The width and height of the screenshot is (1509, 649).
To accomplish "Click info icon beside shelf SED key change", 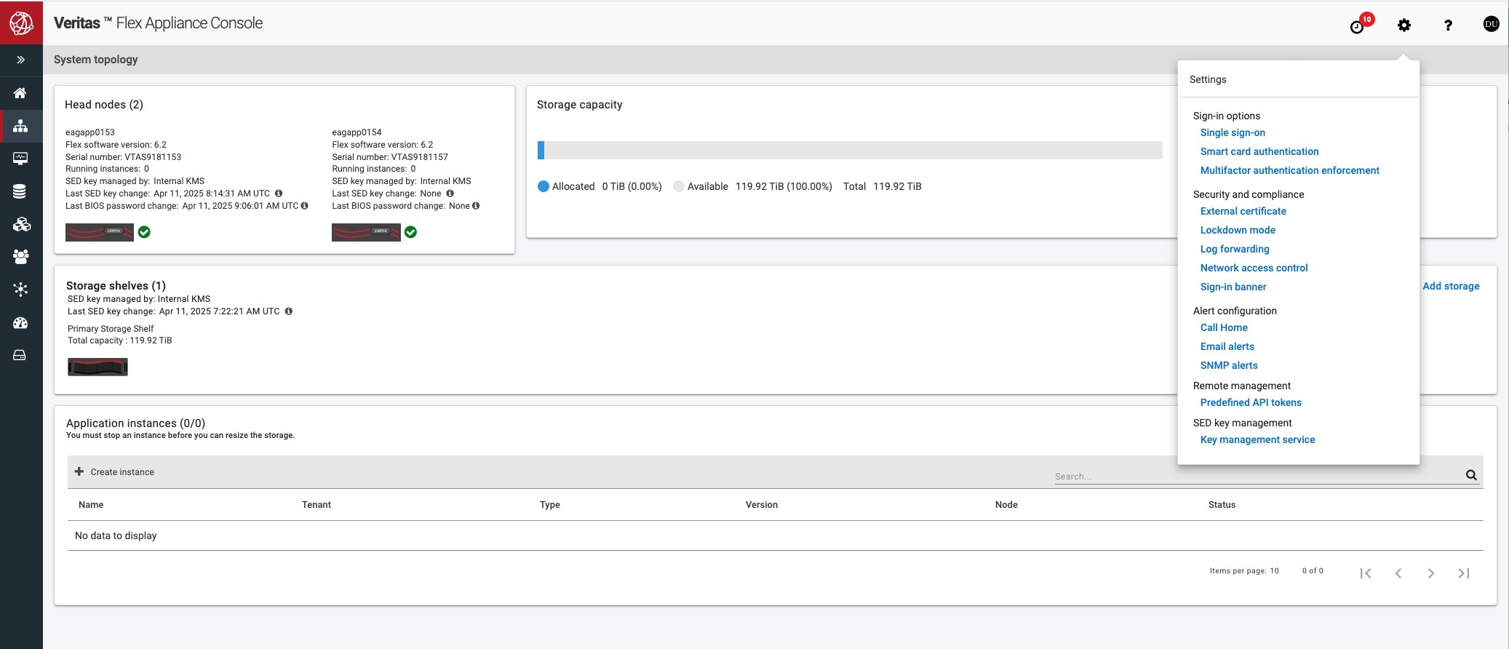I will coord(289,311).
